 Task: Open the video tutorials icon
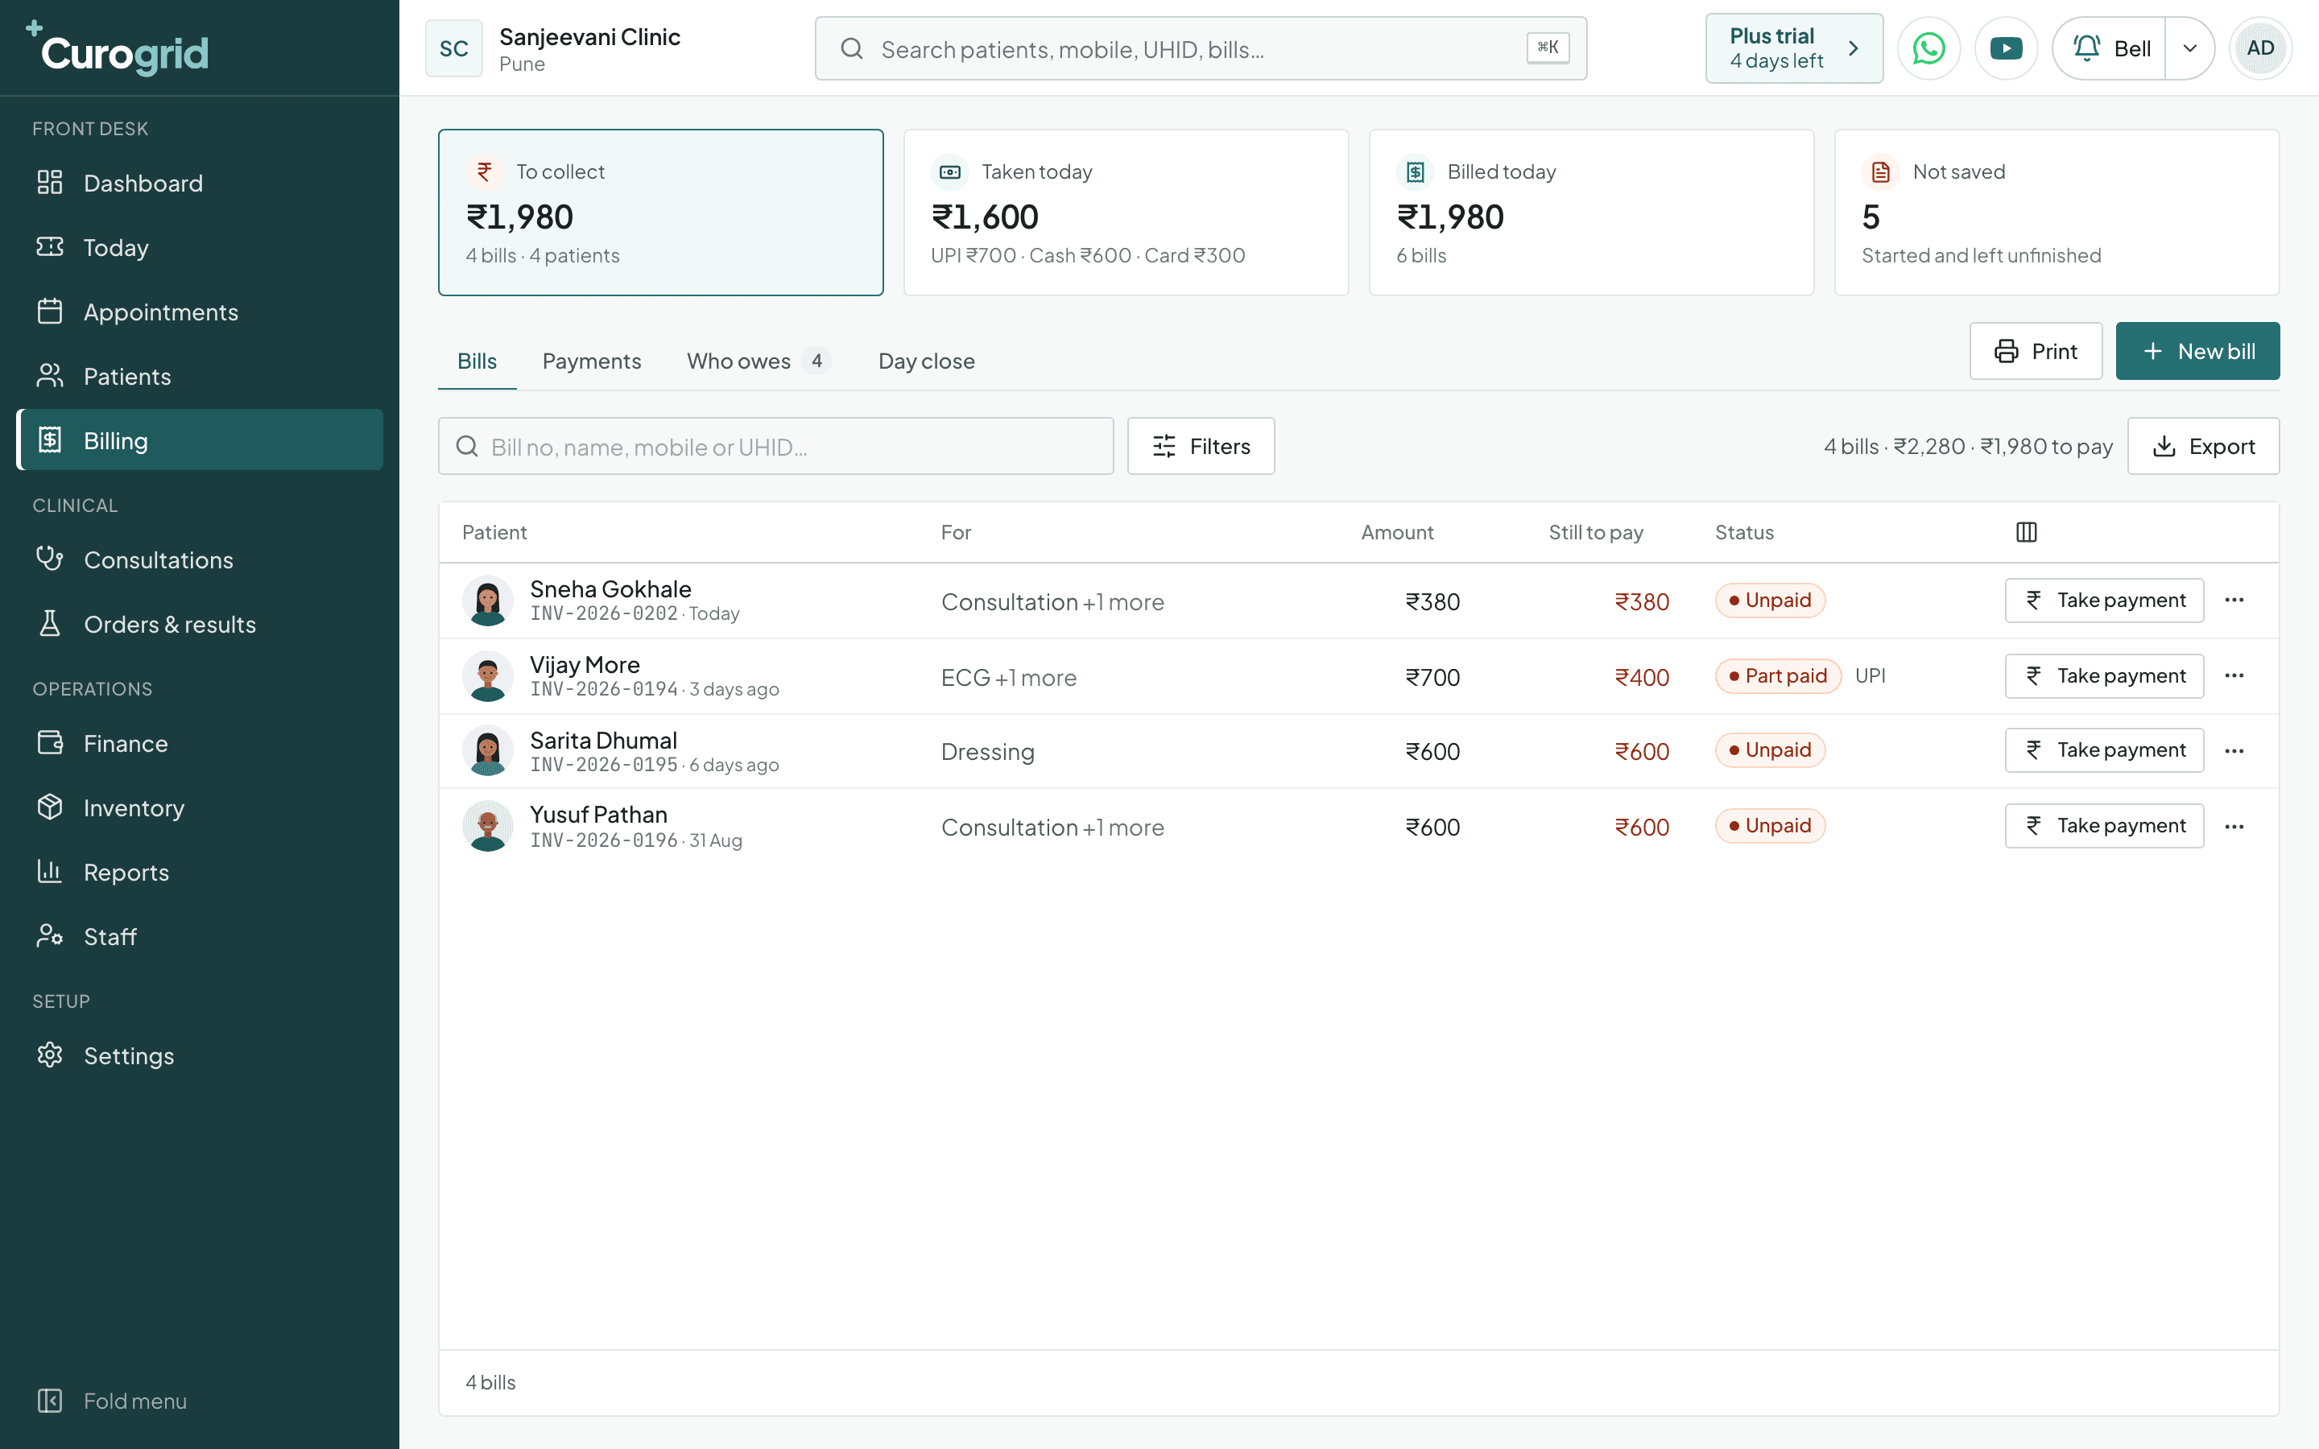click(x=2006, y=48)
